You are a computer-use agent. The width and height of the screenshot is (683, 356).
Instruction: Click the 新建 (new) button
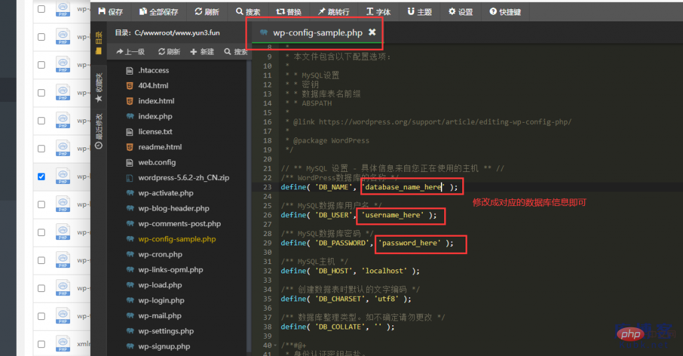point(202,52)
